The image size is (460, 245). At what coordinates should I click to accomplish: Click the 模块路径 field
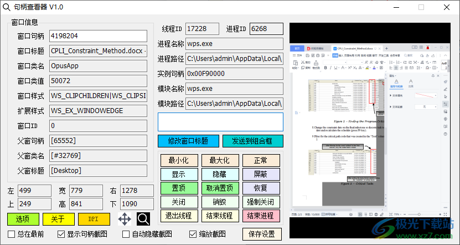tap(234, 104)
